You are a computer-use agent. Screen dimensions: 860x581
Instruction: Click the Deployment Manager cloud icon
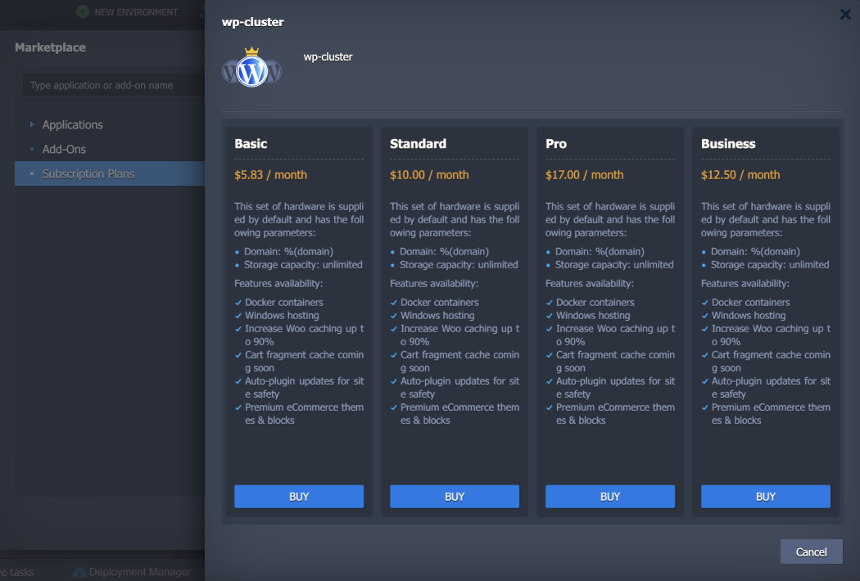tap(79, 572)
